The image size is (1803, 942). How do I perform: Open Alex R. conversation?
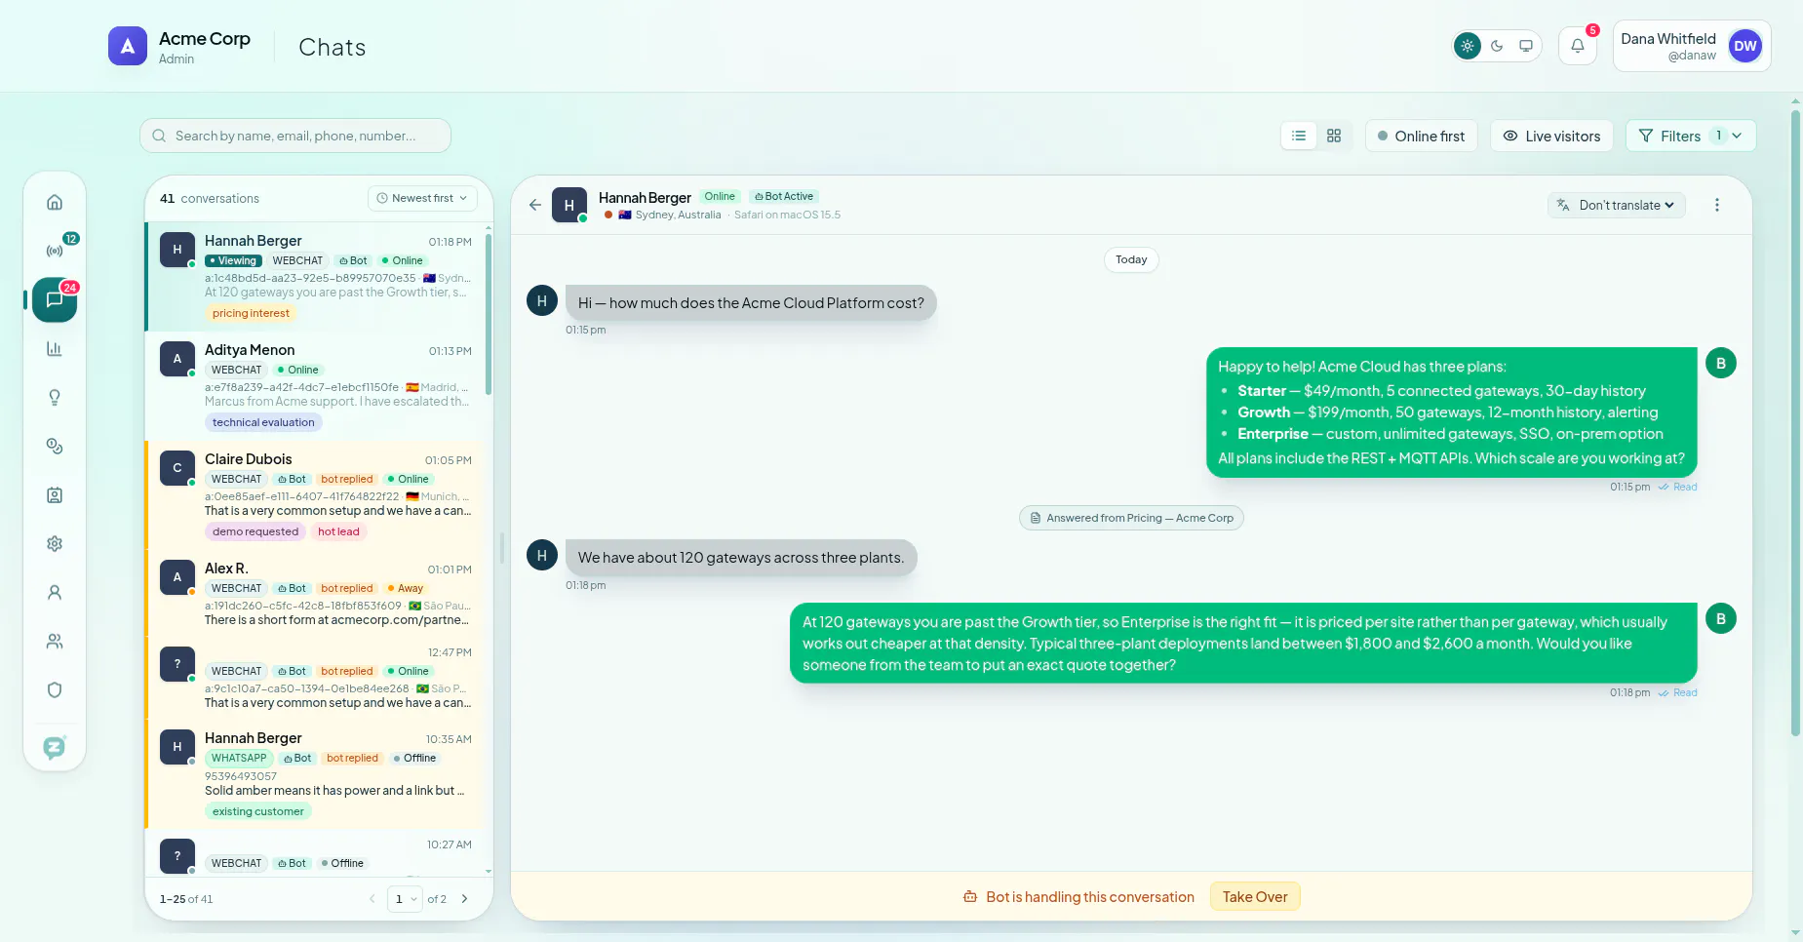316,594
